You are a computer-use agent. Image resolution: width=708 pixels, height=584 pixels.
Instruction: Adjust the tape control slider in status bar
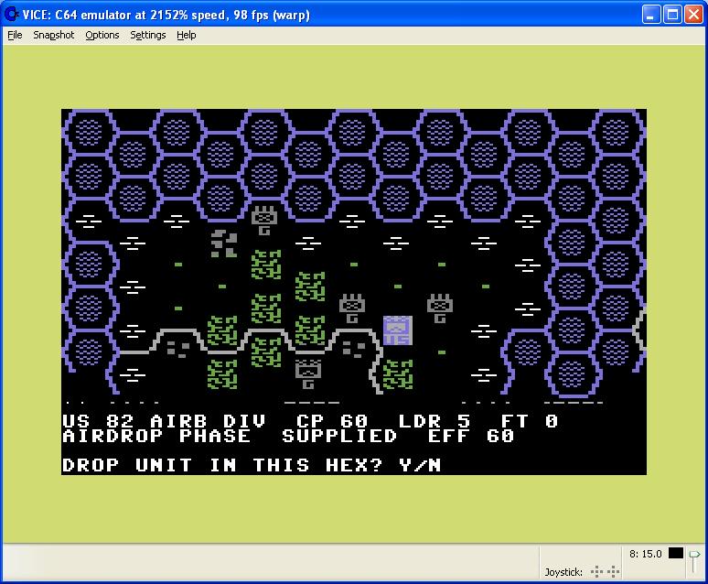(x=694, y=562)
